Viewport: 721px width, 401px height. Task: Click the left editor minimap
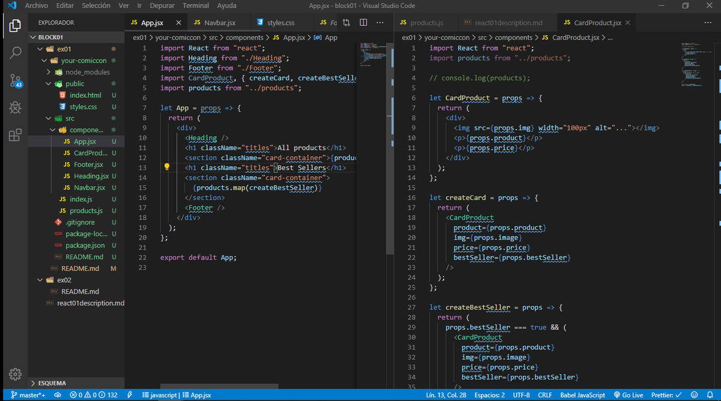[x=373, y=54]
